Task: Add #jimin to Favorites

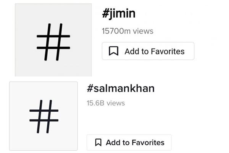Action: (148, 51)
